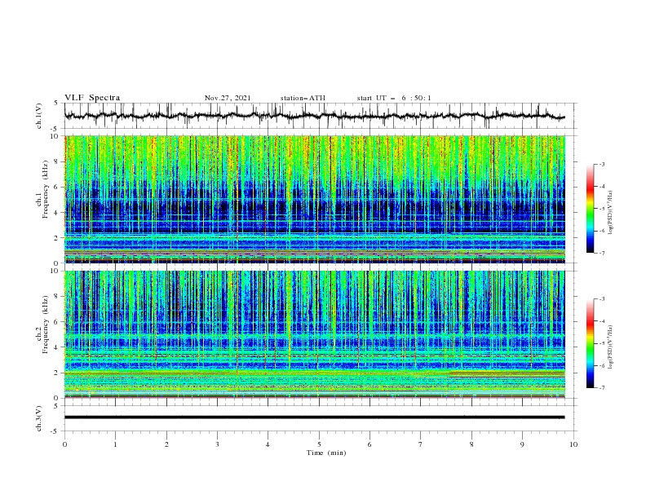Screen dimensions: 646x499
Task: Click the 'Time (min)' axis label
Action: (x=326, y=453)
